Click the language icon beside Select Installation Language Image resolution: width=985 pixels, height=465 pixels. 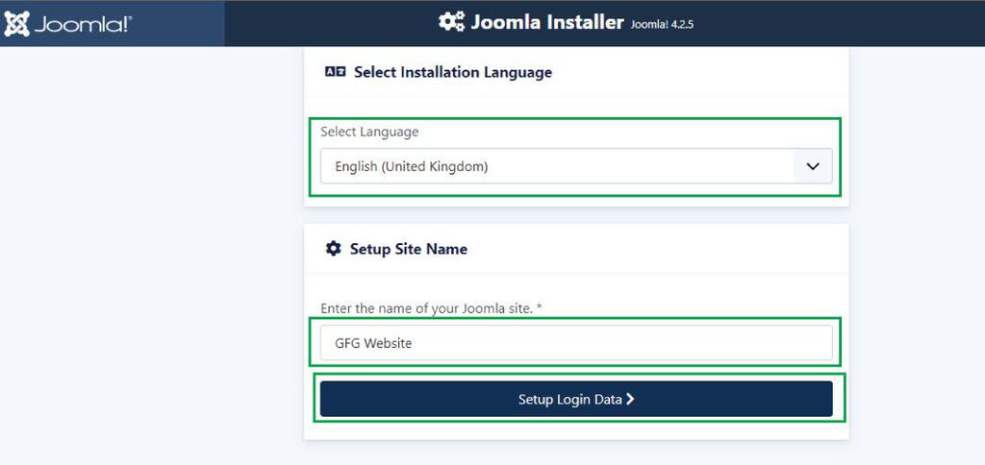335,72
